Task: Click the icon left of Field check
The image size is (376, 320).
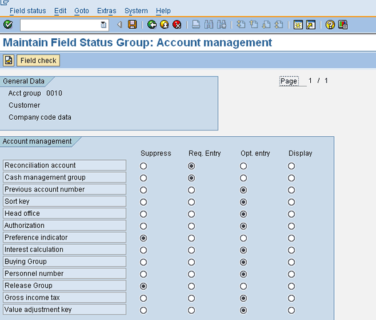Action: pyautogui.click(x=8, y=60)
